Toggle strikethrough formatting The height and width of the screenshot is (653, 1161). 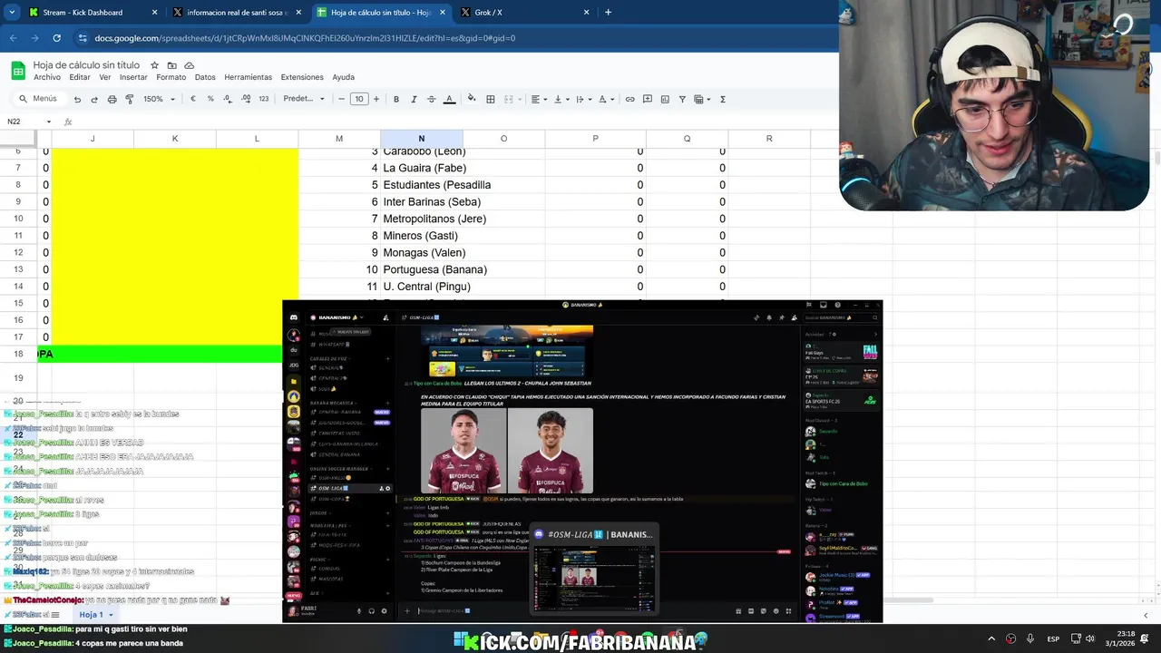[431, 99]
